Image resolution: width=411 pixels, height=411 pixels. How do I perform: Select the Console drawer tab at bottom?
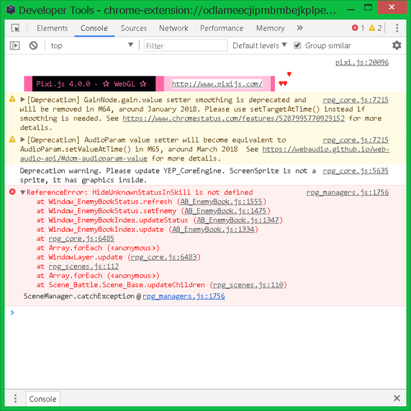point(43,399)
